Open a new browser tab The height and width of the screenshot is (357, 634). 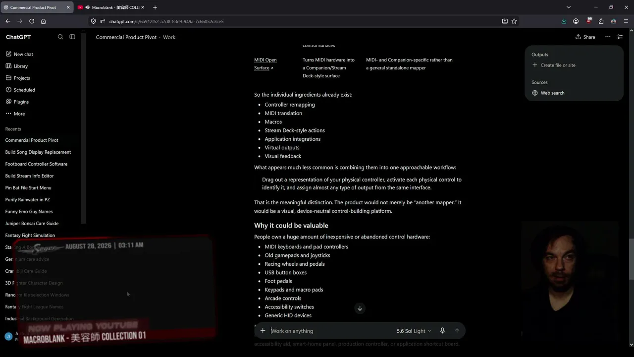pyautogui.click(x=155, y=7)
